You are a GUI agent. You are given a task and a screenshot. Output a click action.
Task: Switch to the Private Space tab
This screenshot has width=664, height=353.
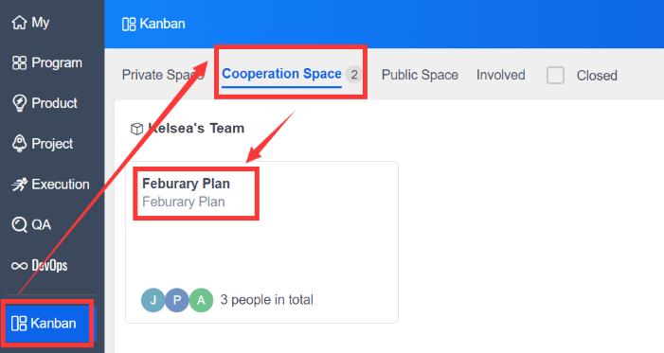point(163,75)
